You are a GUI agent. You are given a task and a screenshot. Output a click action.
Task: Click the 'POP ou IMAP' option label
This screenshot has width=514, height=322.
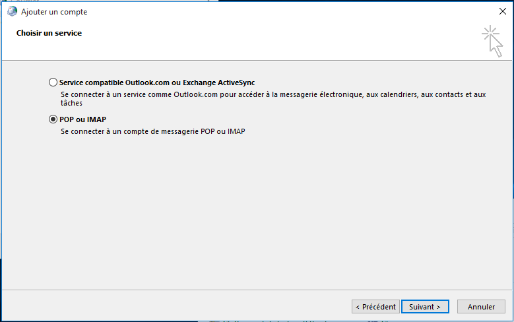[x=82, y=119]
